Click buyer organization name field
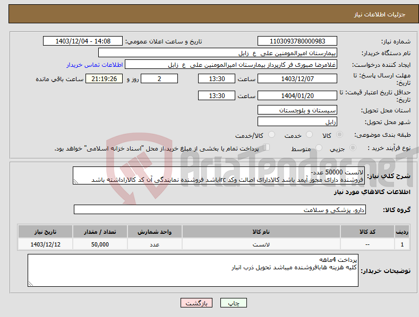 pos(218,53)
